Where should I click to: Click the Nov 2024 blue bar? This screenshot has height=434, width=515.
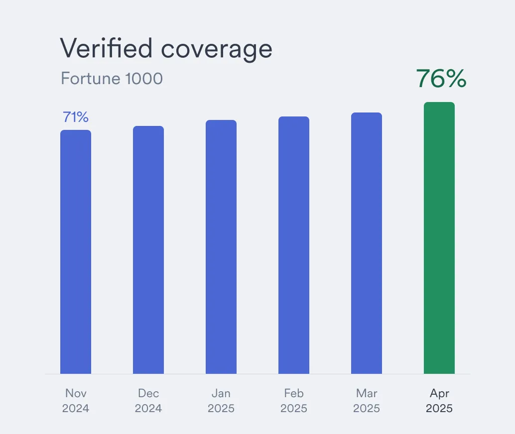click(76, 252)
